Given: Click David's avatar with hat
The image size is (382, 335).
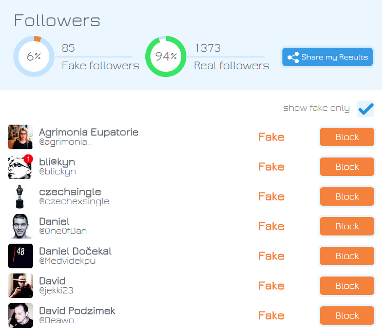Looking at the screenshot, I should pyautogui.click(x=21, y=286).
